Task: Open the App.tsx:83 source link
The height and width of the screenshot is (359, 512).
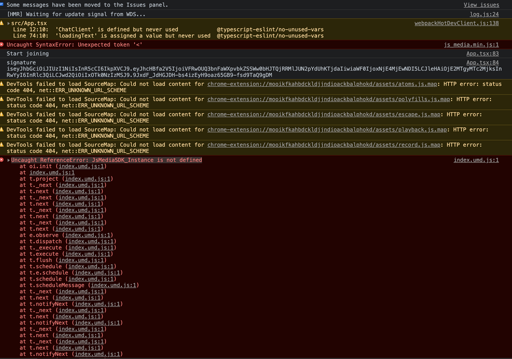Action: click(x=482, y=53)
